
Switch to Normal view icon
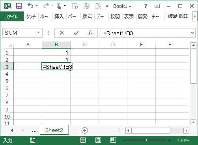pos(83,140)
